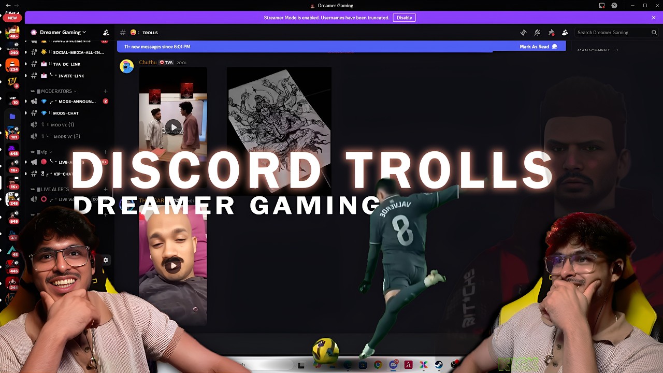Open mods-announ channel with 2 badge
Screen dimensions: 663x373
click(x=69, y=102)
